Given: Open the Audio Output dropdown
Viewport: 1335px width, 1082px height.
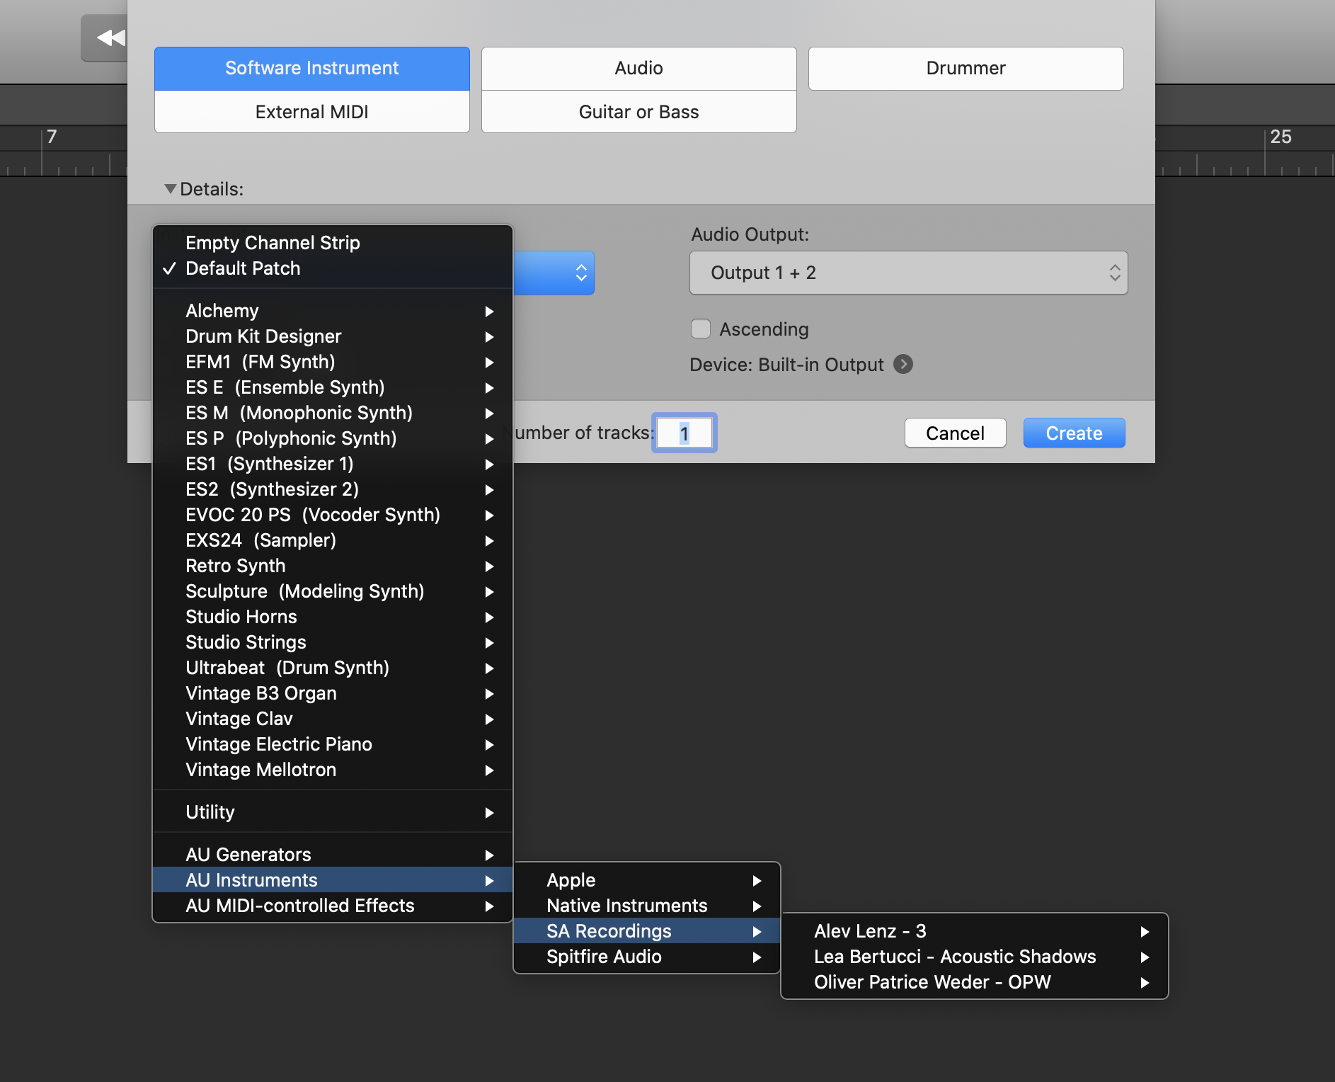Looking at the screenshot, I should tap(908, 273).
